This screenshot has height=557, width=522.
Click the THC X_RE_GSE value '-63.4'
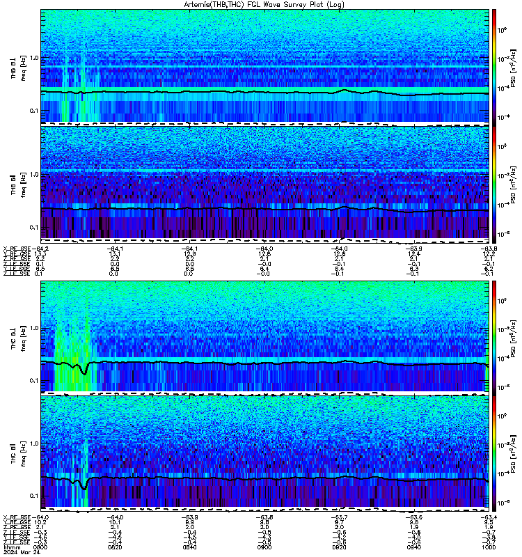click(x=489, y=517)
